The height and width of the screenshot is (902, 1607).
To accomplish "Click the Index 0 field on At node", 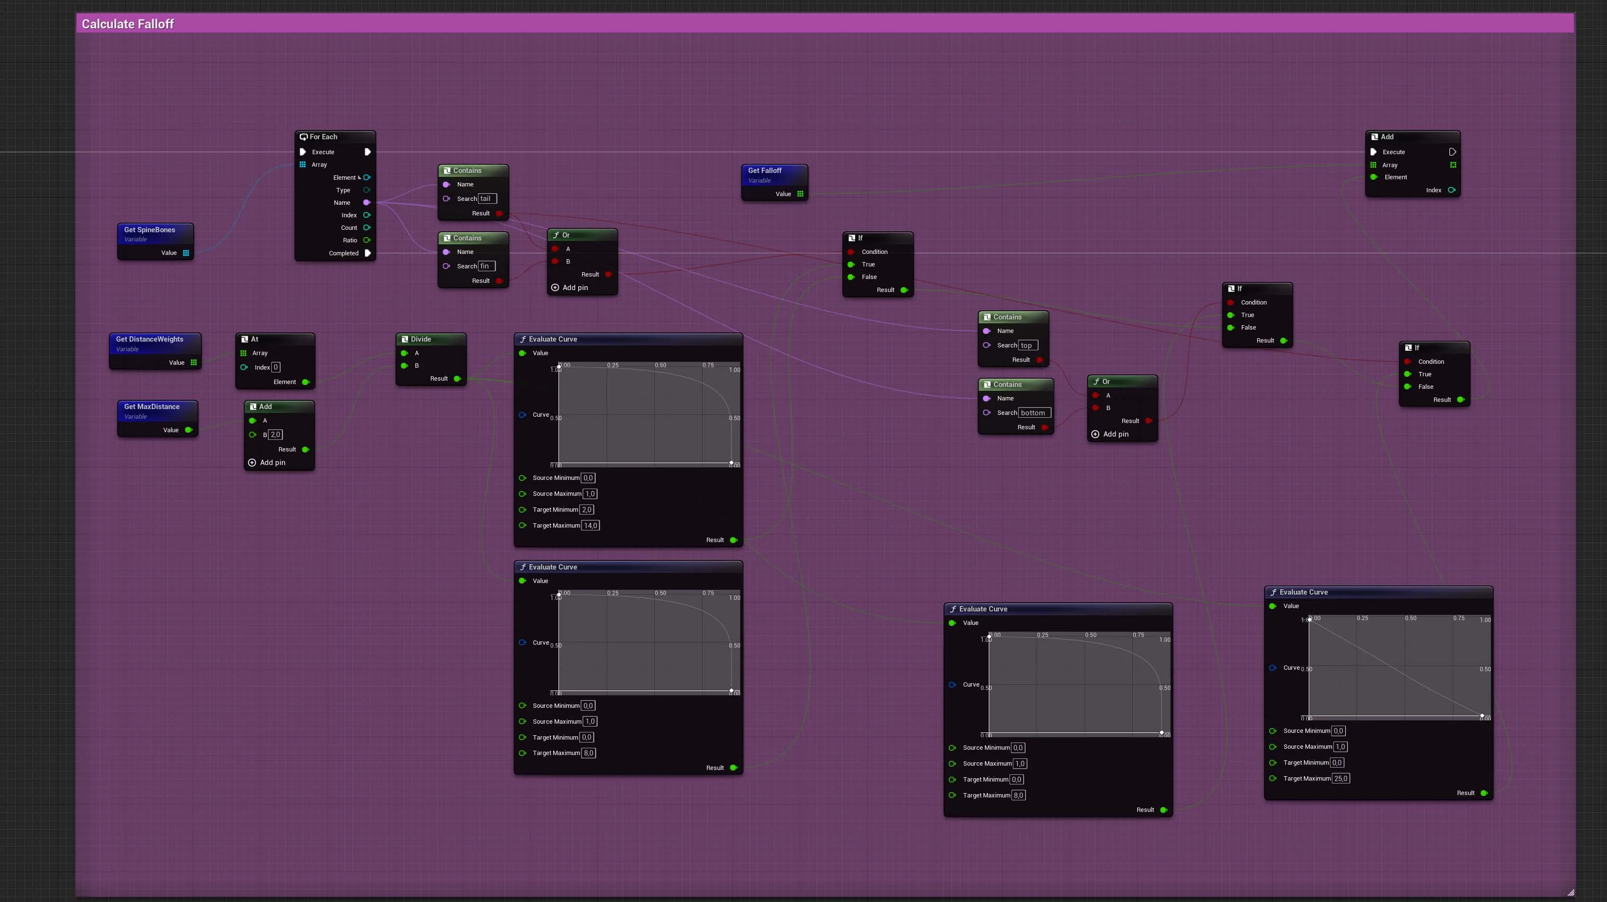I will (x=276, y=368).
